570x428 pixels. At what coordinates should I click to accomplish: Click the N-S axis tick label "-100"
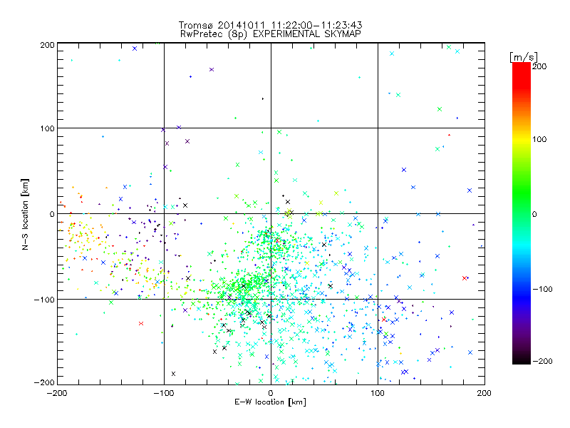click(44, 300)
